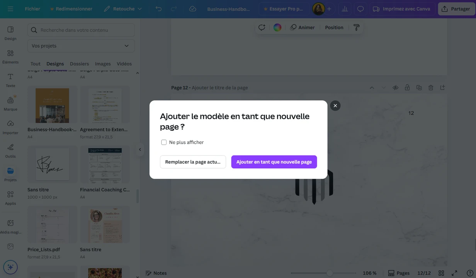Open the Outils side panel

click(10, 151)
